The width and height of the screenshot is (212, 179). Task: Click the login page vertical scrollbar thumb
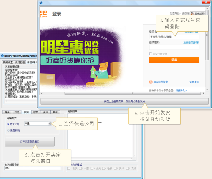(x=207, y=35)
